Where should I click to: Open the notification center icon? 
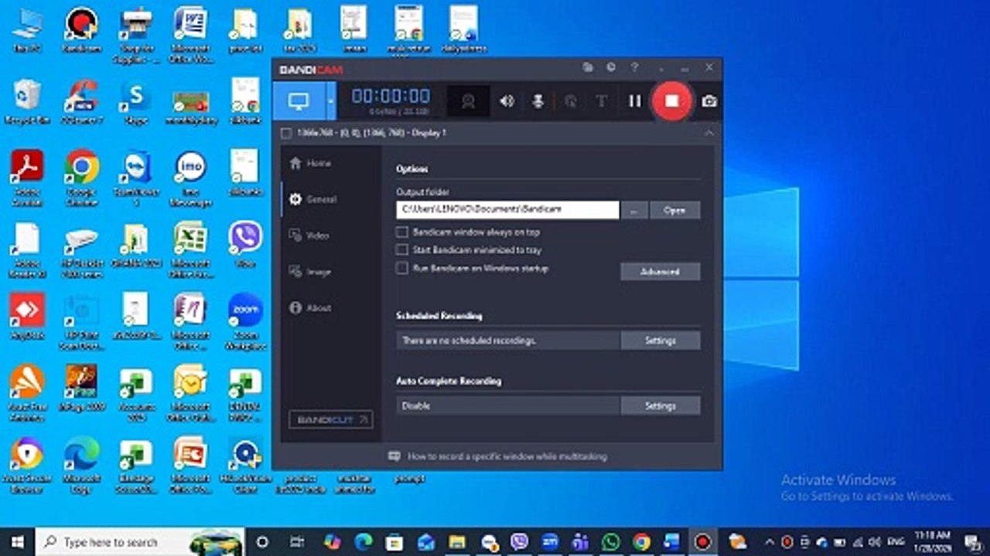pos(972,541)
